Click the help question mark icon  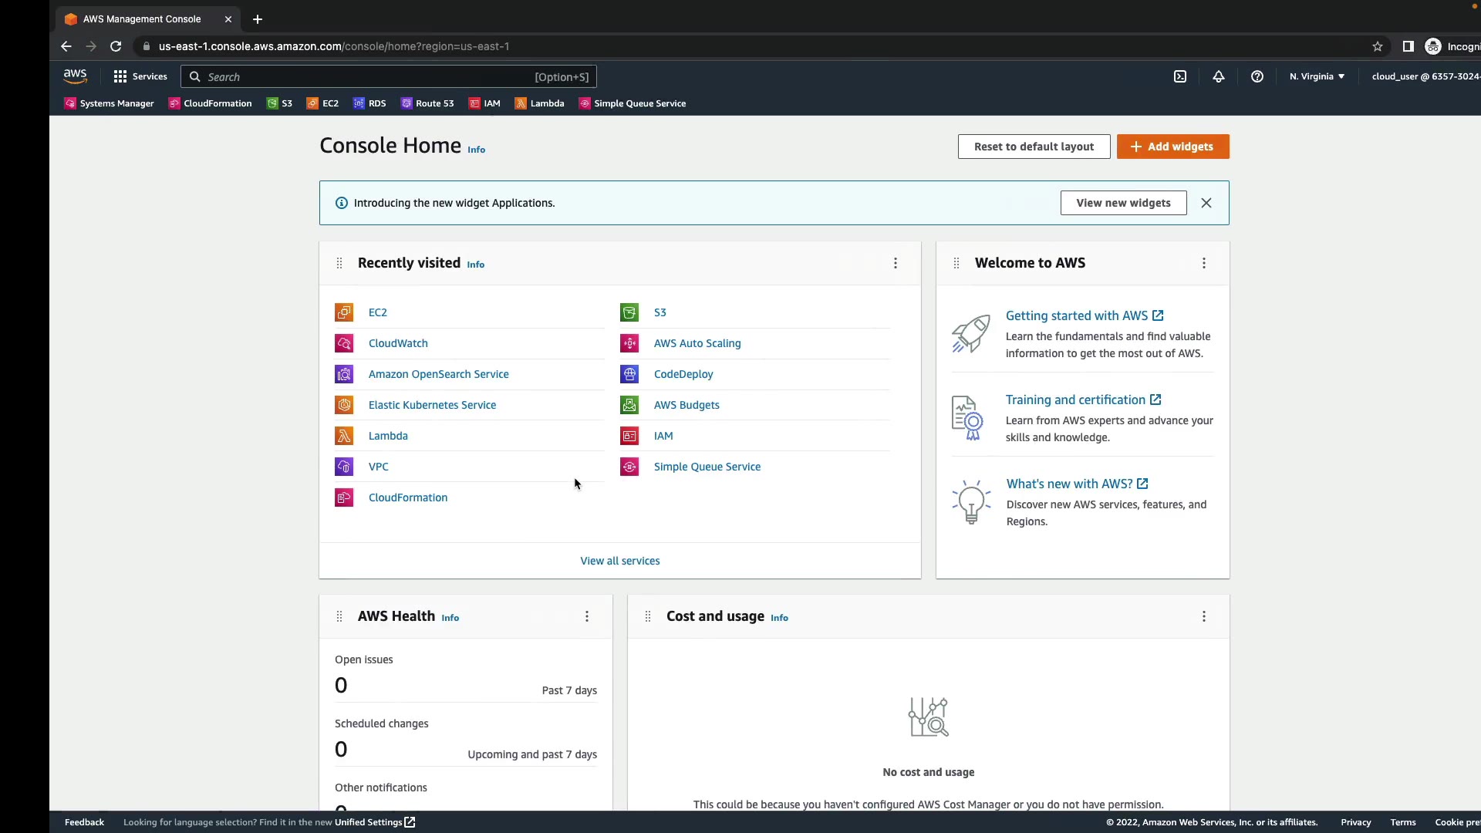click(1257, 76)
